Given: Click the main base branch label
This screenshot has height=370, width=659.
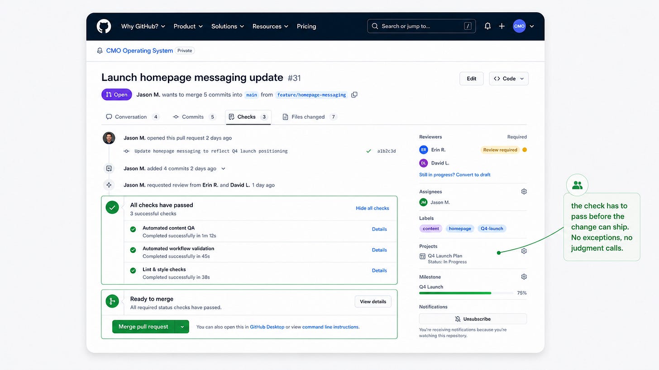Looking at the screenshot, I should 252,95.
